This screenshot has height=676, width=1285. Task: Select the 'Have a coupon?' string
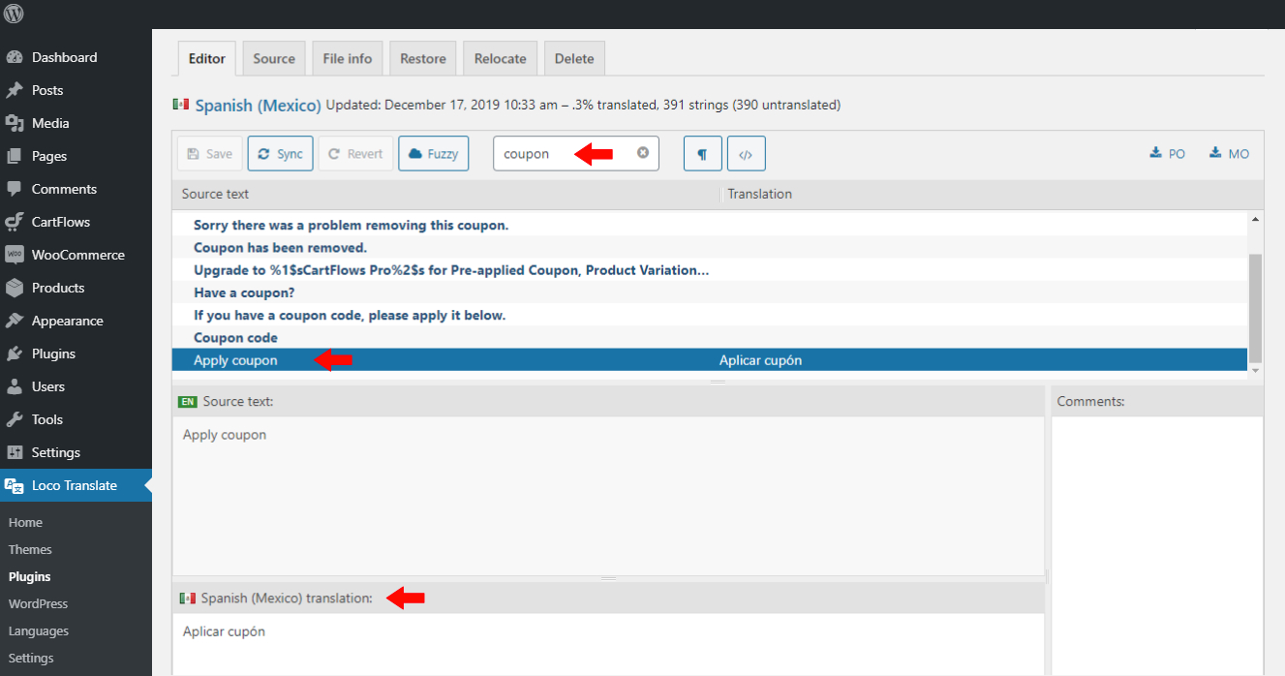244,292
